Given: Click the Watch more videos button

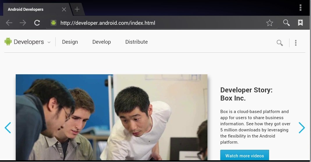Looking at the screenshot, I should 245,155.
